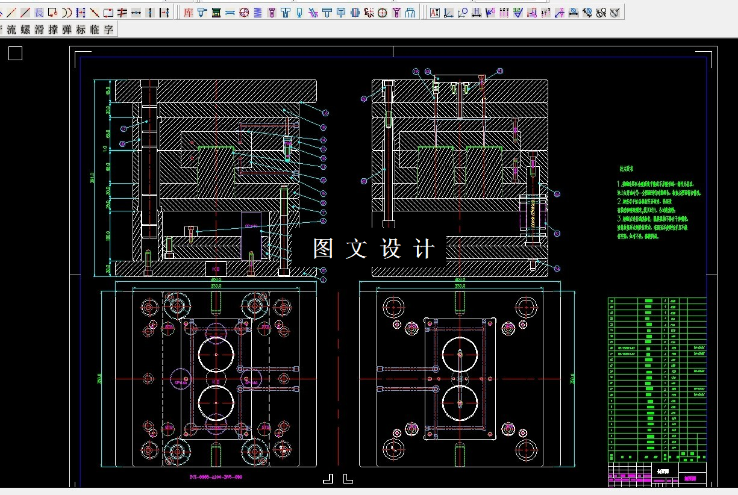The image size is (738, 495).
Task: Pick the rectangle with red circle tool
Action: coord(52,12)
